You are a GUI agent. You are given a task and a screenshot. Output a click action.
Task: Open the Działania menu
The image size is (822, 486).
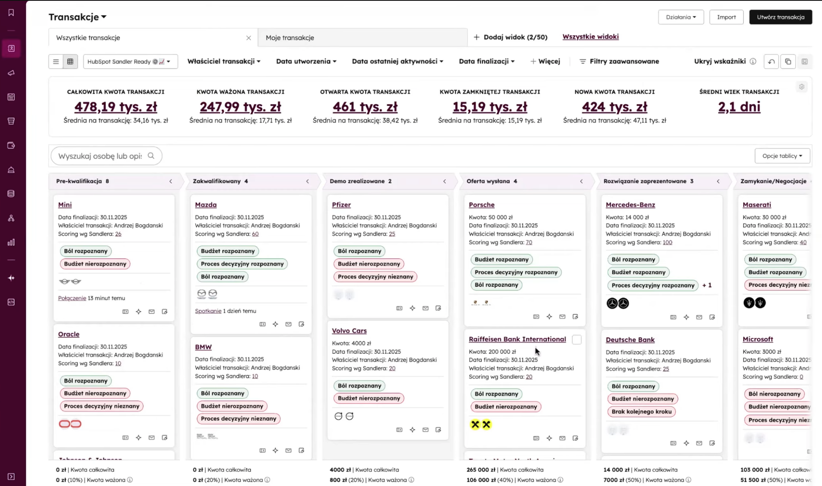coord(681,17)
